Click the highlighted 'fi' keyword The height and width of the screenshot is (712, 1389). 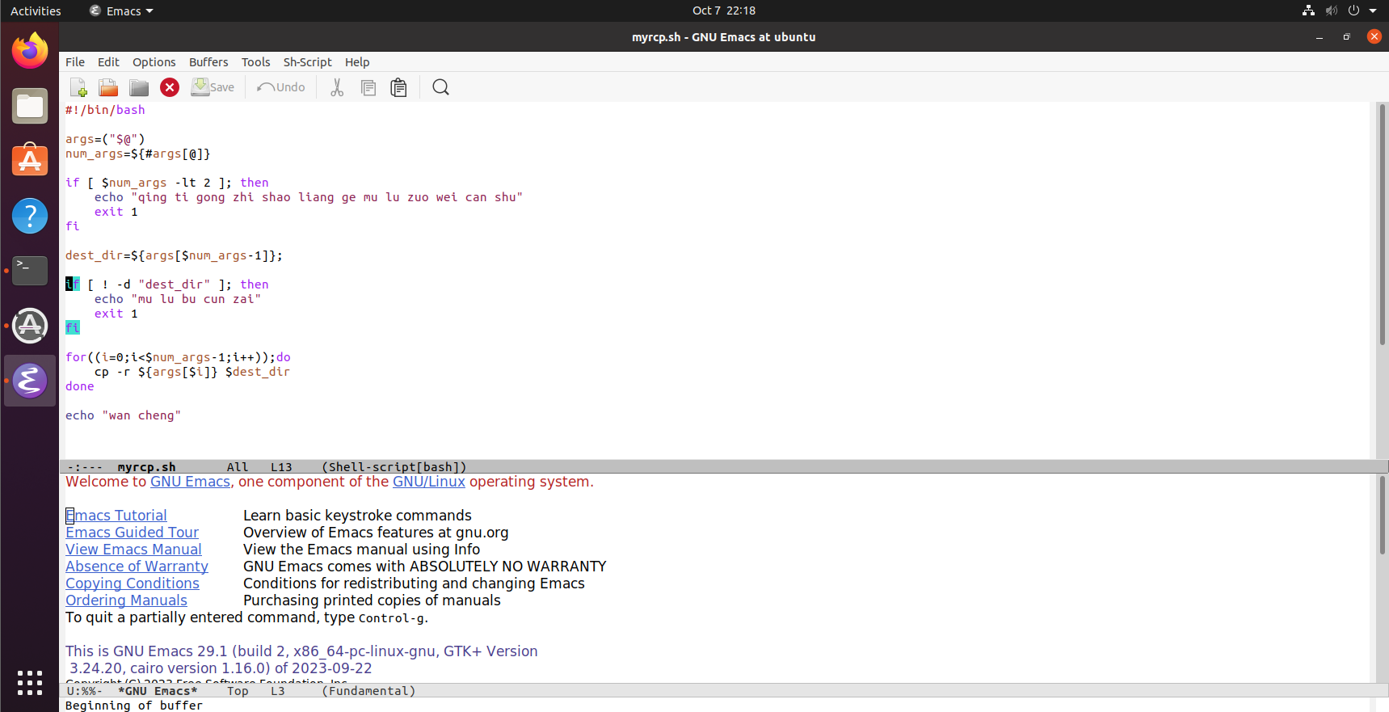[x=73, y=328]
